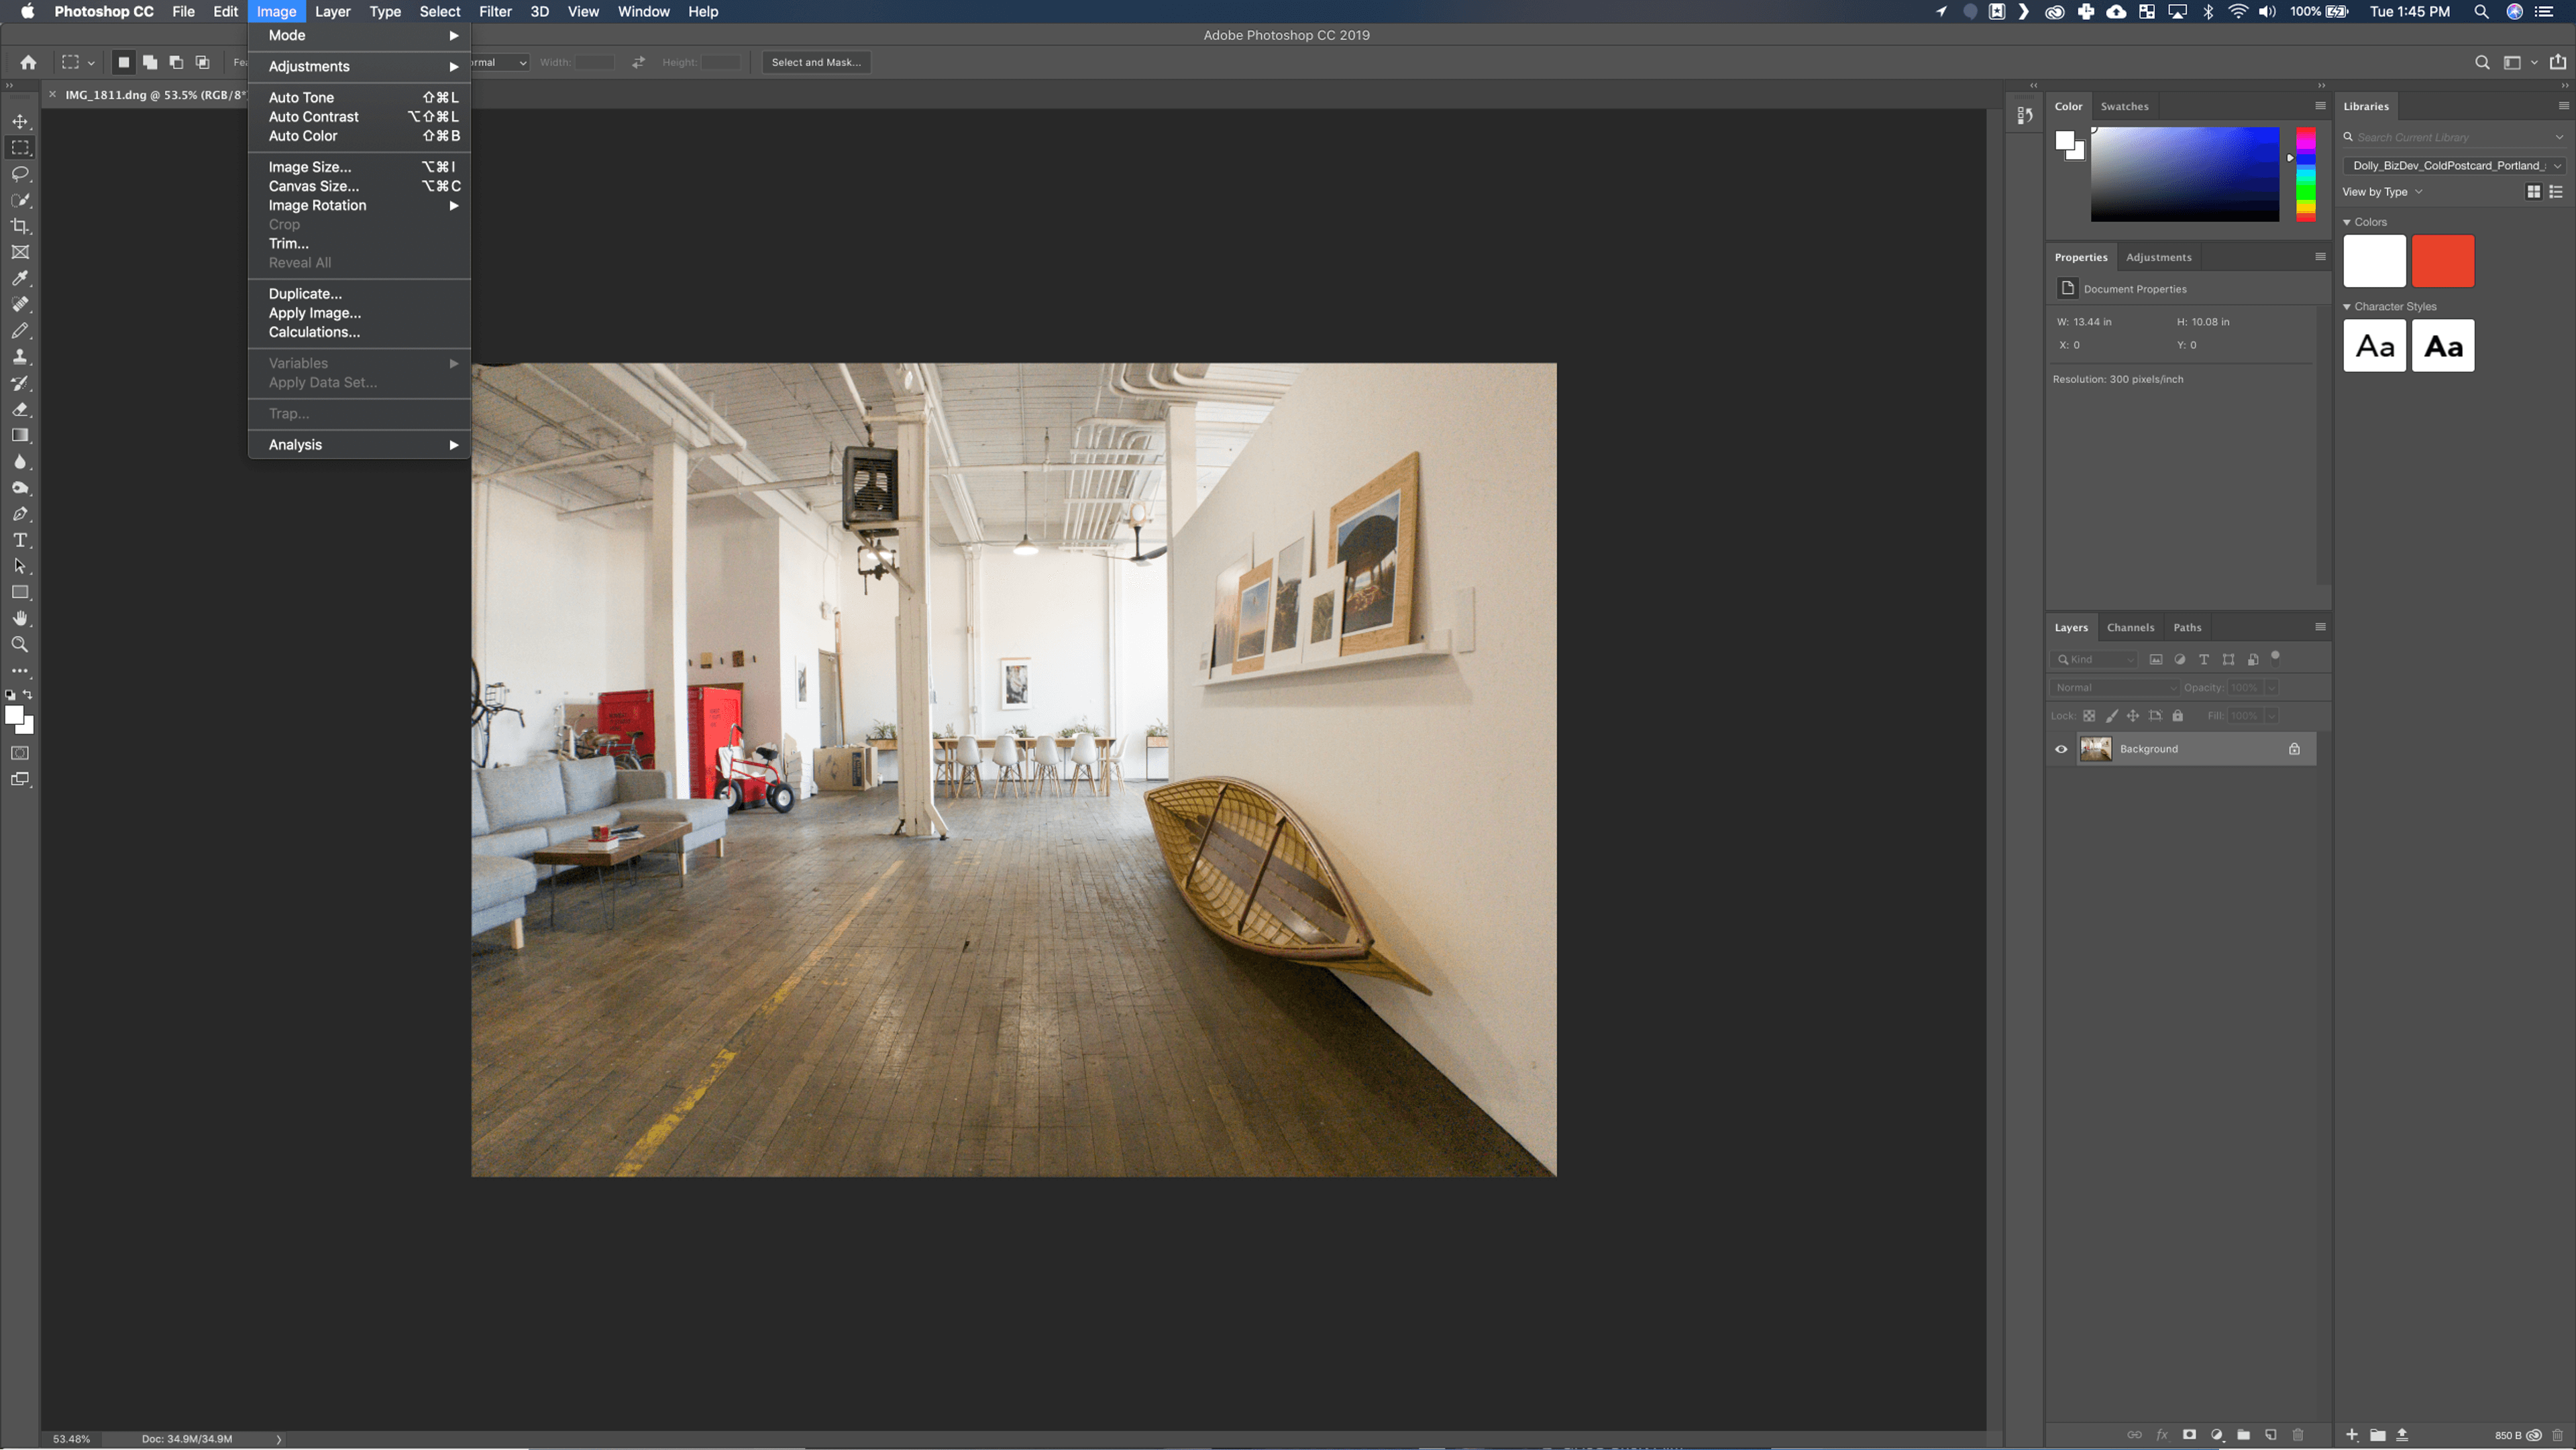Open the Filter menu
Screen dimensions: 2576x1450
[495, 12]
